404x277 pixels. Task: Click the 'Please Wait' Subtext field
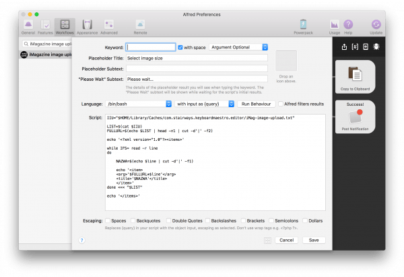197,79
